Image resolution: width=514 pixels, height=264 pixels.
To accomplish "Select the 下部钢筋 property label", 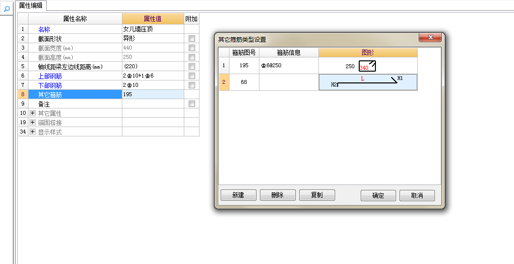I will tap(50, 85).
